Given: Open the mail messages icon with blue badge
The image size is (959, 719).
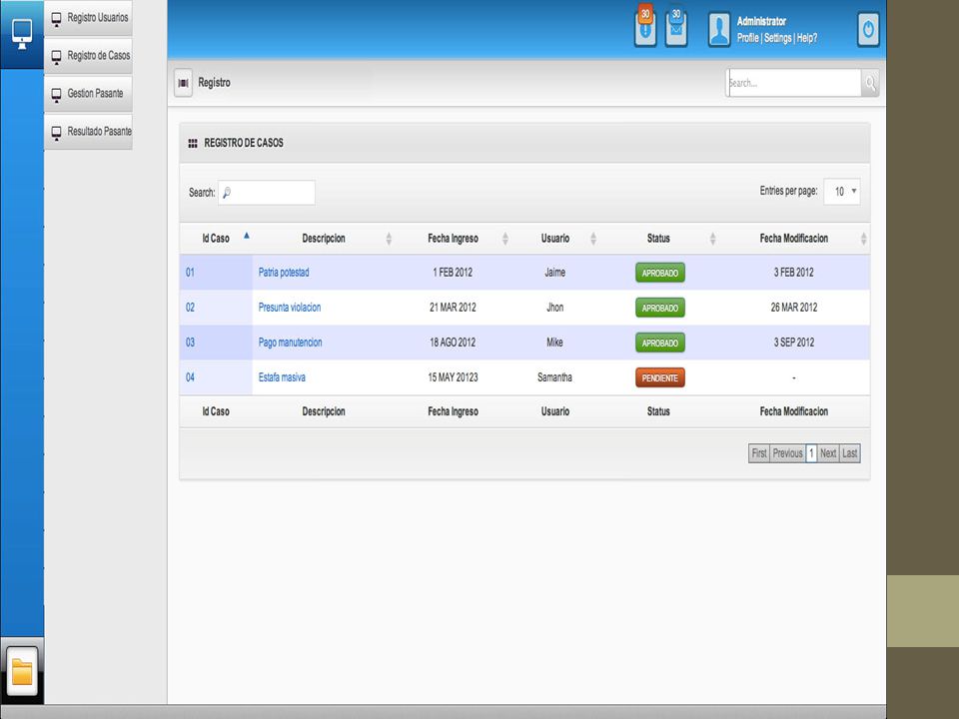Looking at the screenshot, I should [676, 27].
